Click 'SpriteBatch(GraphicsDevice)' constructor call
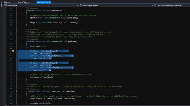The image size is (190, 106). click(x=63, y=18)
